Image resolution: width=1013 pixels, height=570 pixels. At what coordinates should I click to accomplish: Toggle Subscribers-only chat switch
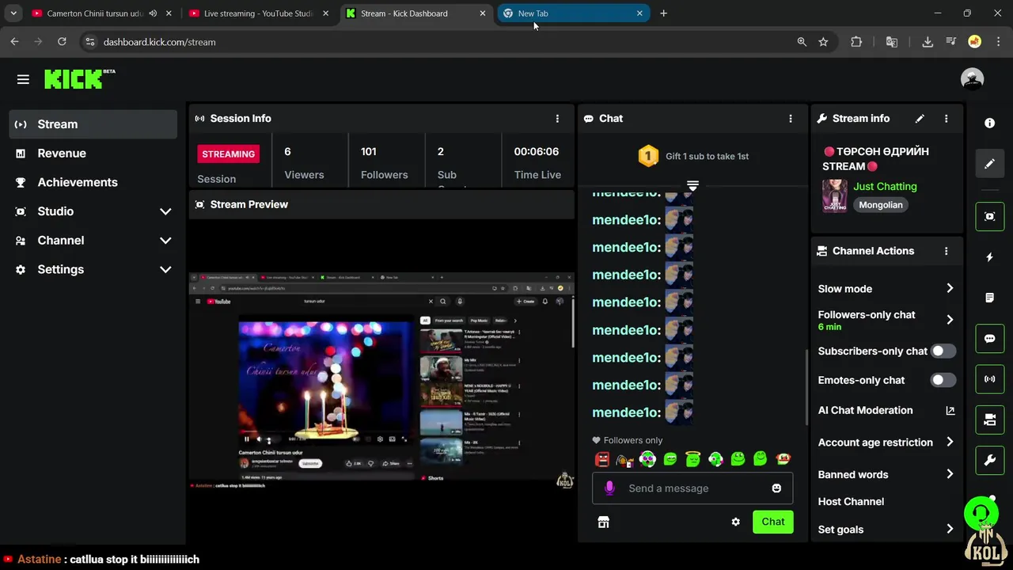point(943,351)
